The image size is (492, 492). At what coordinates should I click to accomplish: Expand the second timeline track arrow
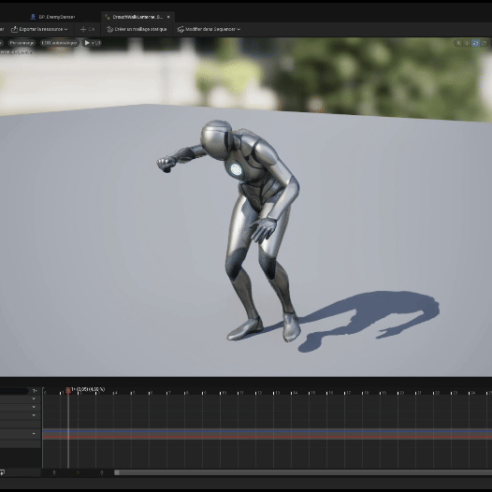click(34, 407)
